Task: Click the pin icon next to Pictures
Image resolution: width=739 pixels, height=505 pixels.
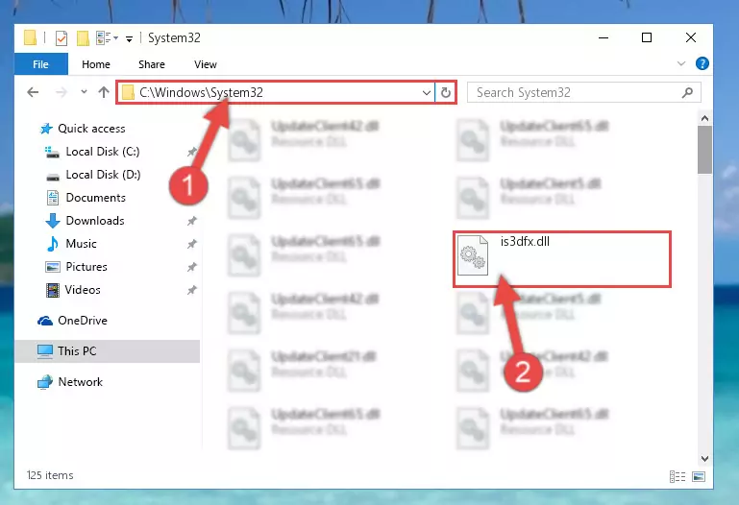Action: [x=192, y=267]
